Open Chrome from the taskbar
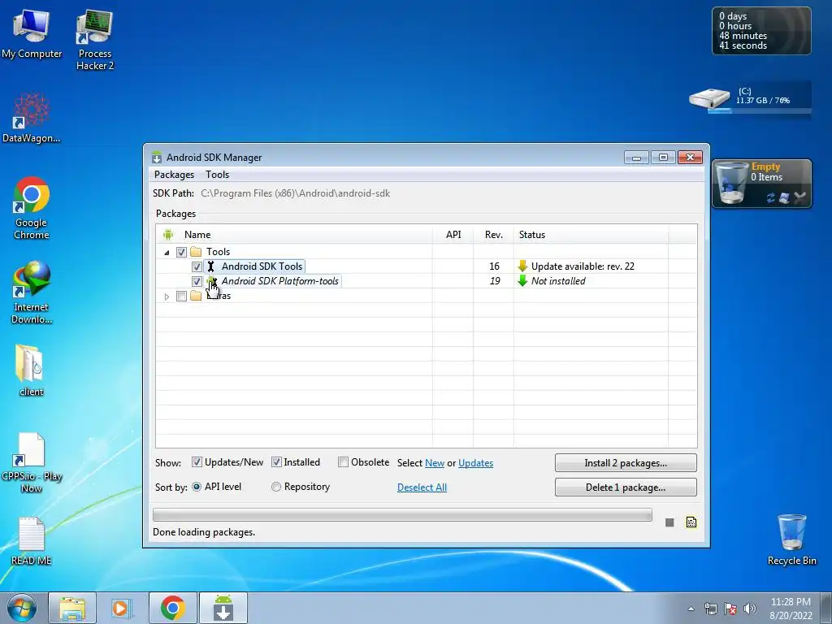The width and height of the screenshot is (832, 624). (172, 608)
